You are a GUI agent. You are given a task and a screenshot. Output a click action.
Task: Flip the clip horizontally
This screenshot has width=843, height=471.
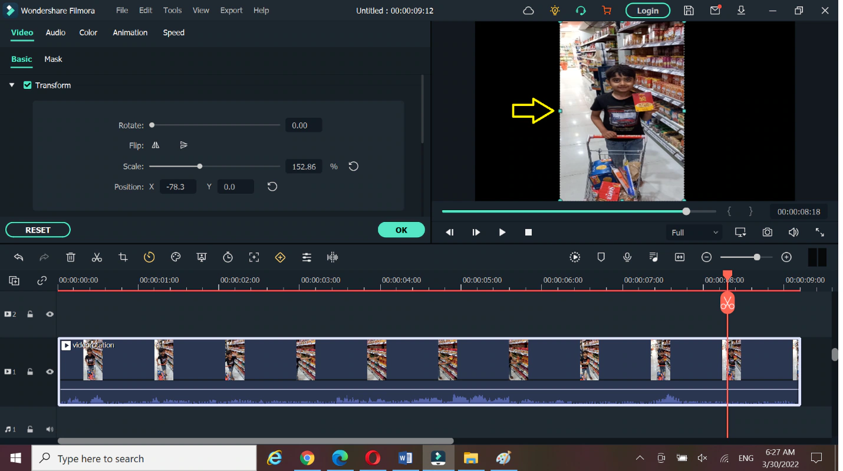tap(156, 145)
